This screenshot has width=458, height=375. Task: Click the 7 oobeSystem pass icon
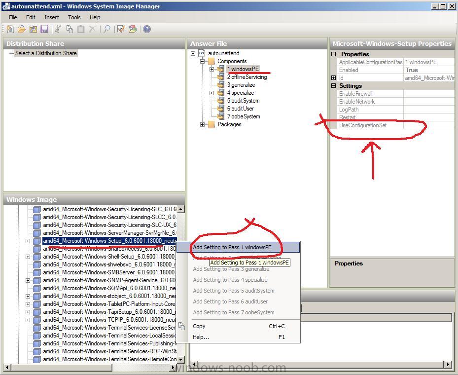tap(220, 116)
